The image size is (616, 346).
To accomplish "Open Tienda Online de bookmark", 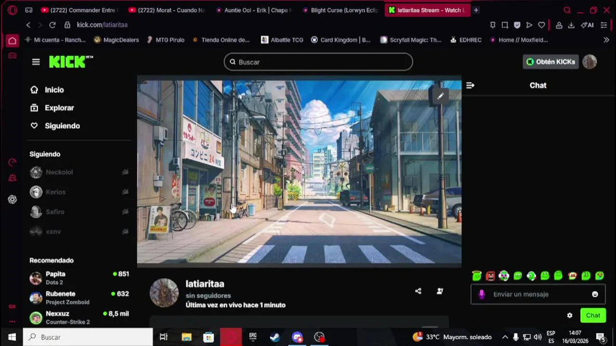I will click(221, 40).
